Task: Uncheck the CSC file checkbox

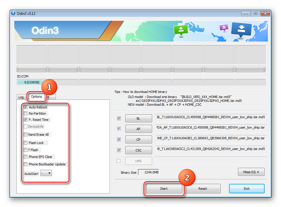Action: [119, 150]
